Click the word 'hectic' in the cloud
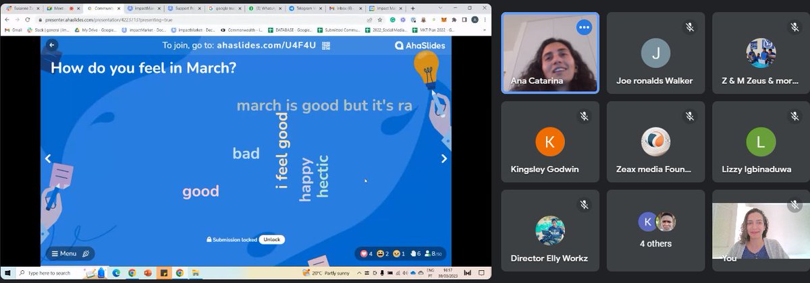 (323, 176)
